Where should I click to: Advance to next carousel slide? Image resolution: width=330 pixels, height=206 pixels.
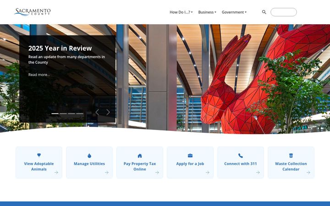pos(108,112)
